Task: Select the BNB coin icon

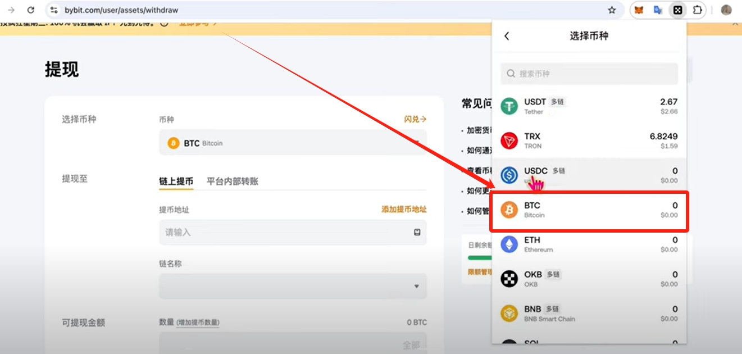Action: click(509, 314)
